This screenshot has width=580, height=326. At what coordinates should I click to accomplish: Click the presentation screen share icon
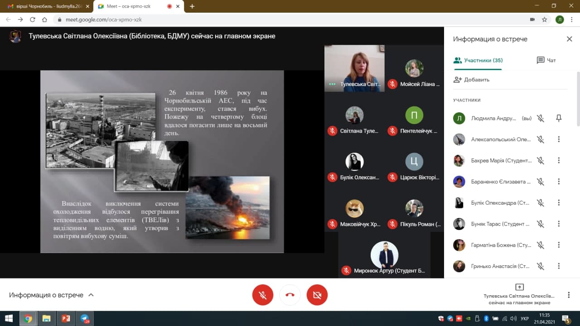coord(519,287)
